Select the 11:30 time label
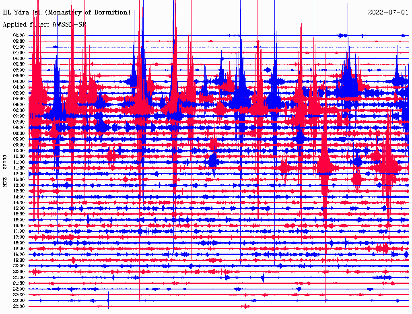Screen dimensions: 412x314 click(x=19, y=168)
